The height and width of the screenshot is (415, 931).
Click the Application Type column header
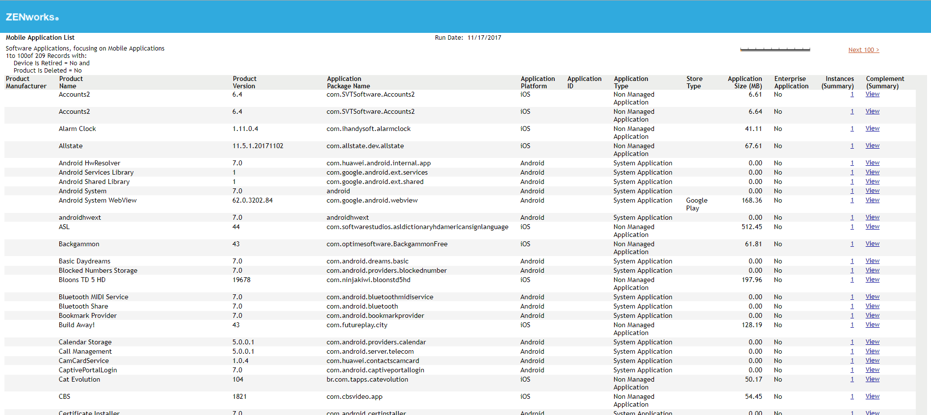(x=631, y=82)
